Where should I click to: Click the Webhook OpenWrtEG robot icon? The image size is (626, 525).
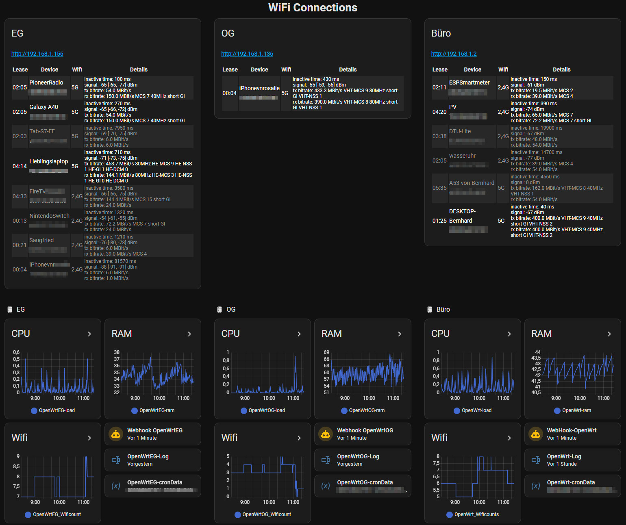click(116, 434)
